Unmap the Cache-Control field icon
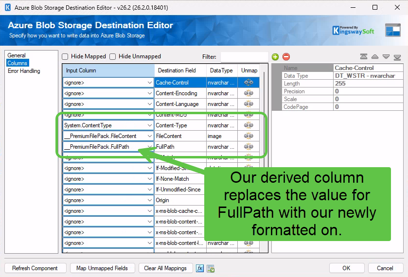The height and width of the screenshot is (277, 408). pos(248,83)
